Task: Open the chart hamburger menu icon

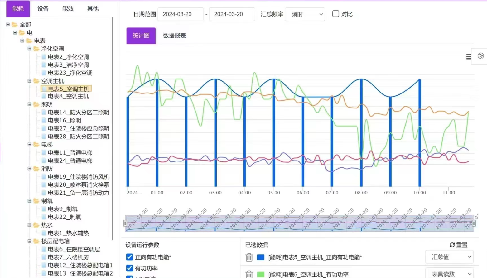Action: coord(468,57)
